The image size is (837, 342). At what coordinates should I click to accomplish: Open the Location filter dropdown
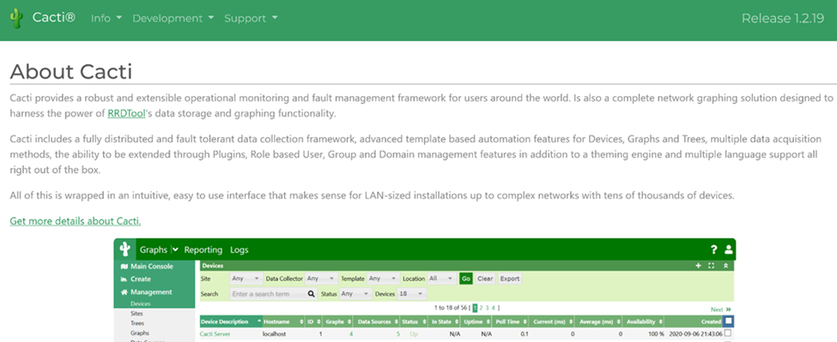pos(441,279)
